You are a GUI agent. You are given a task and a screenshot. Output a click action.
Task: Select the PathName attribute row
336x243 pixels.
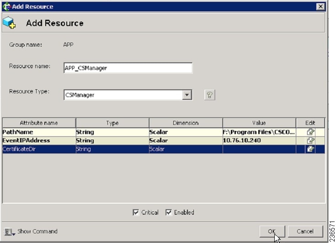tap(164, 132)
